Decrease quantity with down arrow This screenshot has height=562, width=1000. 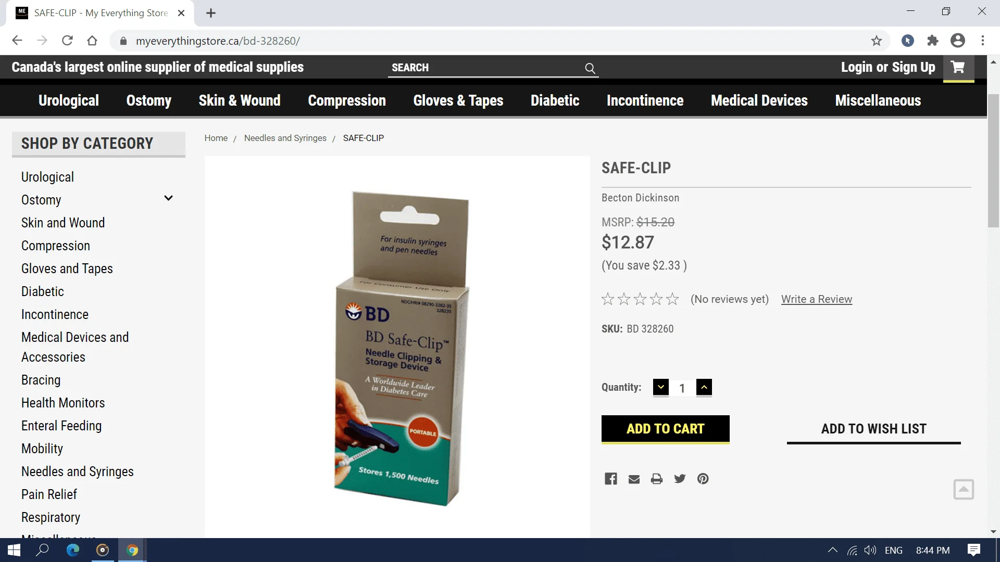[661, 387]
